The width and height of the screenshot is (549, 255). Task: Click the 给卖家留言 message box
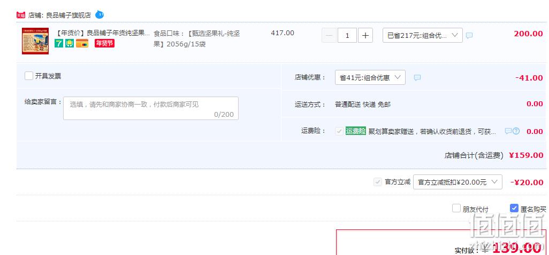tap(151, 108)
